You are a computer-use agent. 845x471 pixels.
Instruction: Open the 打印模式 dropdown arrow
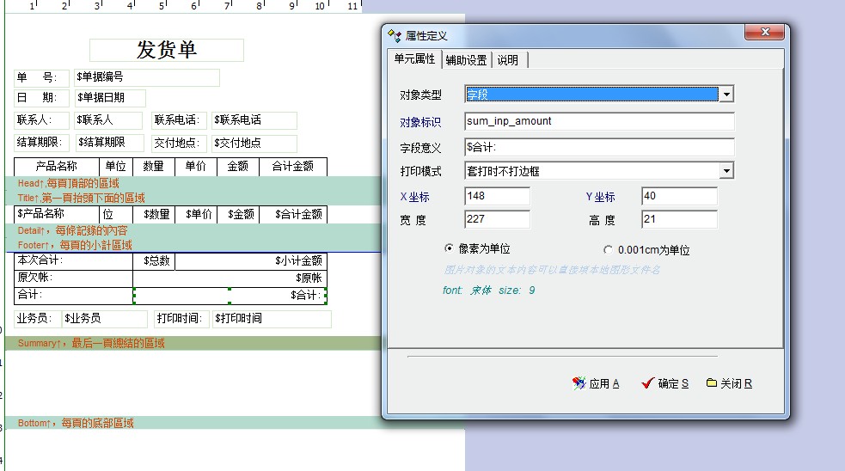(x=726, y=171)
